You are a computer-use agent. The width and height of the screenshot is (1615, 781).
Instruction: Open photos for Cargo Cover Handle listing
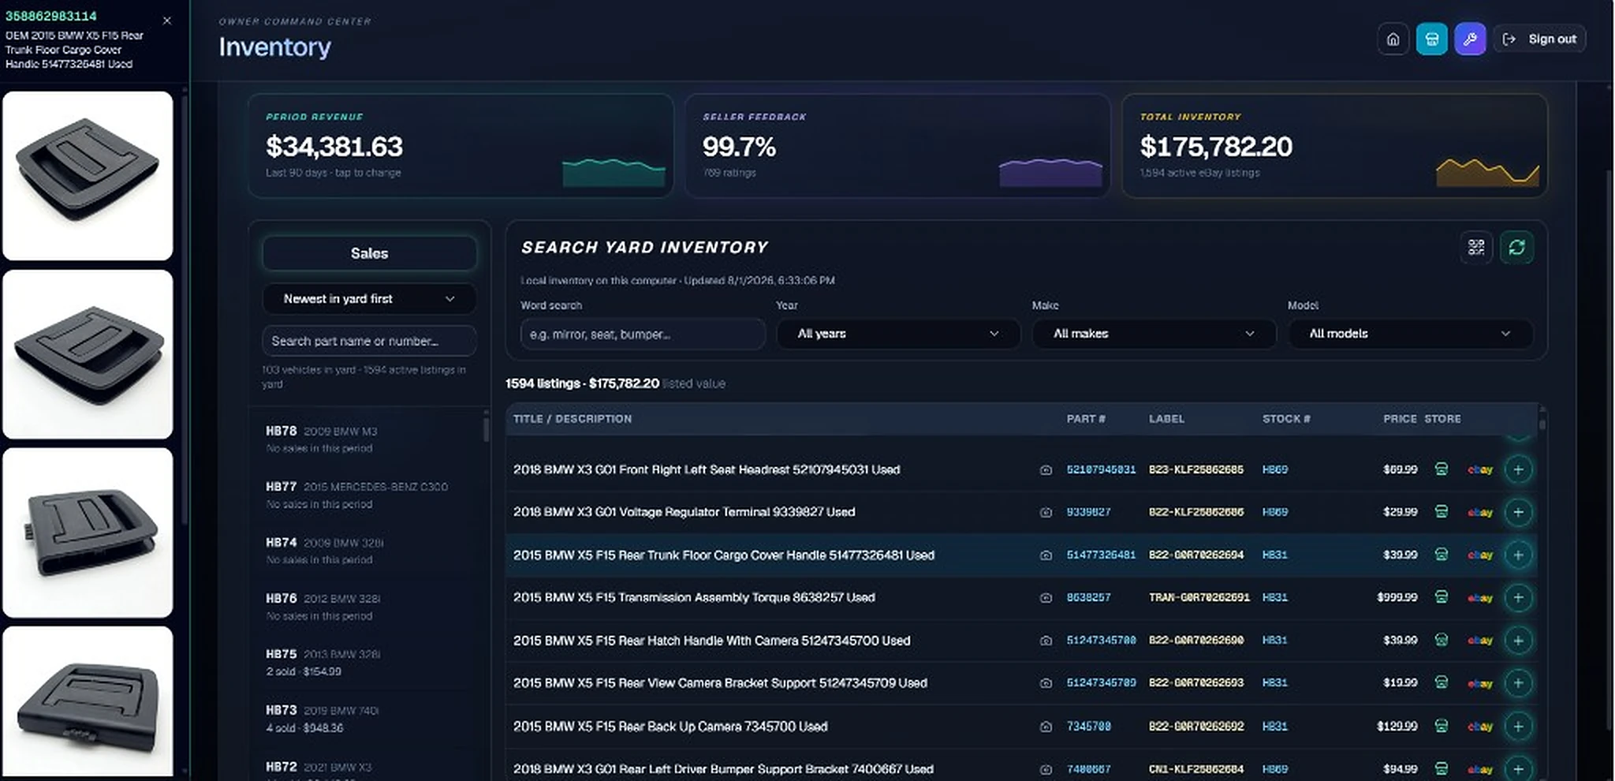click(1046, 555)
